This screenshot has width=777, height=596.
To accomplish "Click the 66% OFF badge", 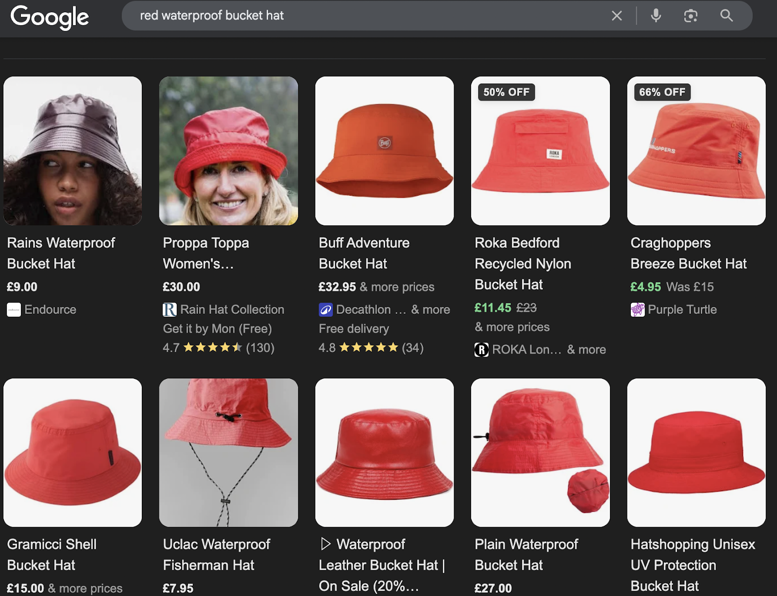I will (662, 92).
